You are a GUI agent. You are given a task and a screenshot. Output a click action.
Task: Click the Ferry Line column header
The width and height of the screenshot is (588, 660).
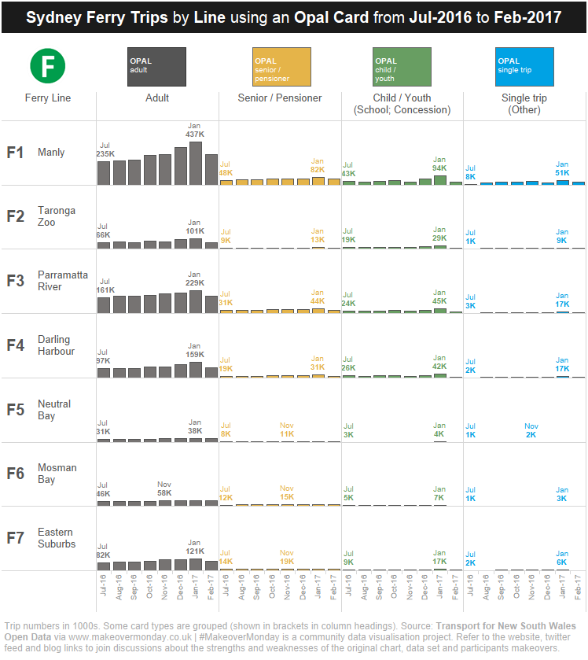pos(48,98)
